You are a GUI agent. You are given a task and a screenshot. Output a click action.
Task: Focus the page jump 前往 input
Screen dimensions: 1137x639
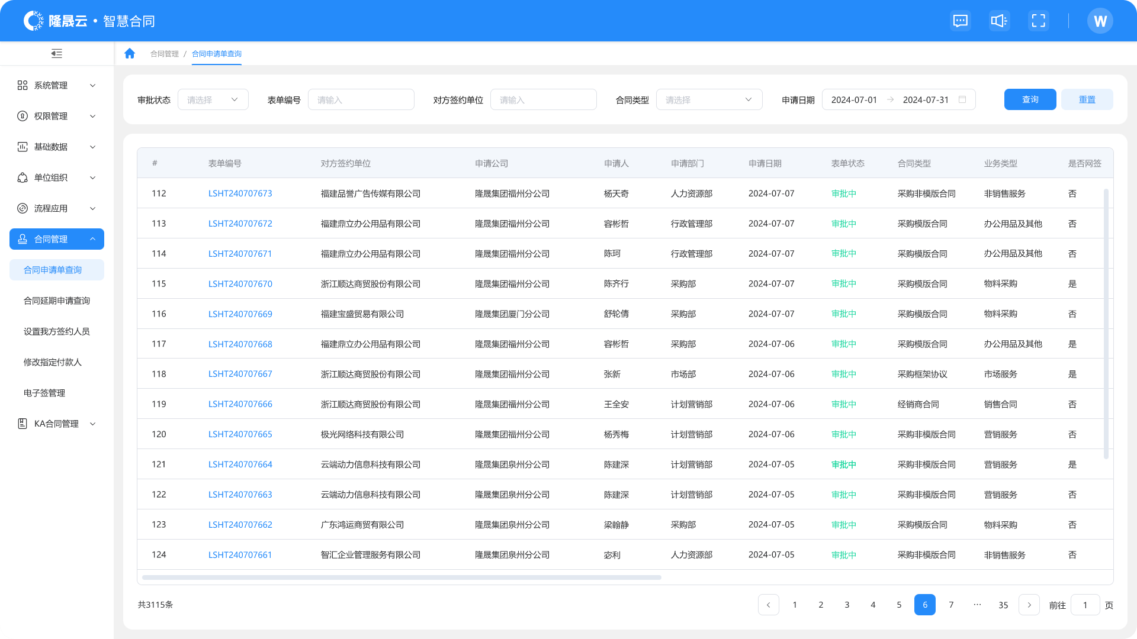1085,605
